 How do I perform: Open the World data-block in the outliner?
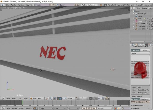[x=139, y=16]
